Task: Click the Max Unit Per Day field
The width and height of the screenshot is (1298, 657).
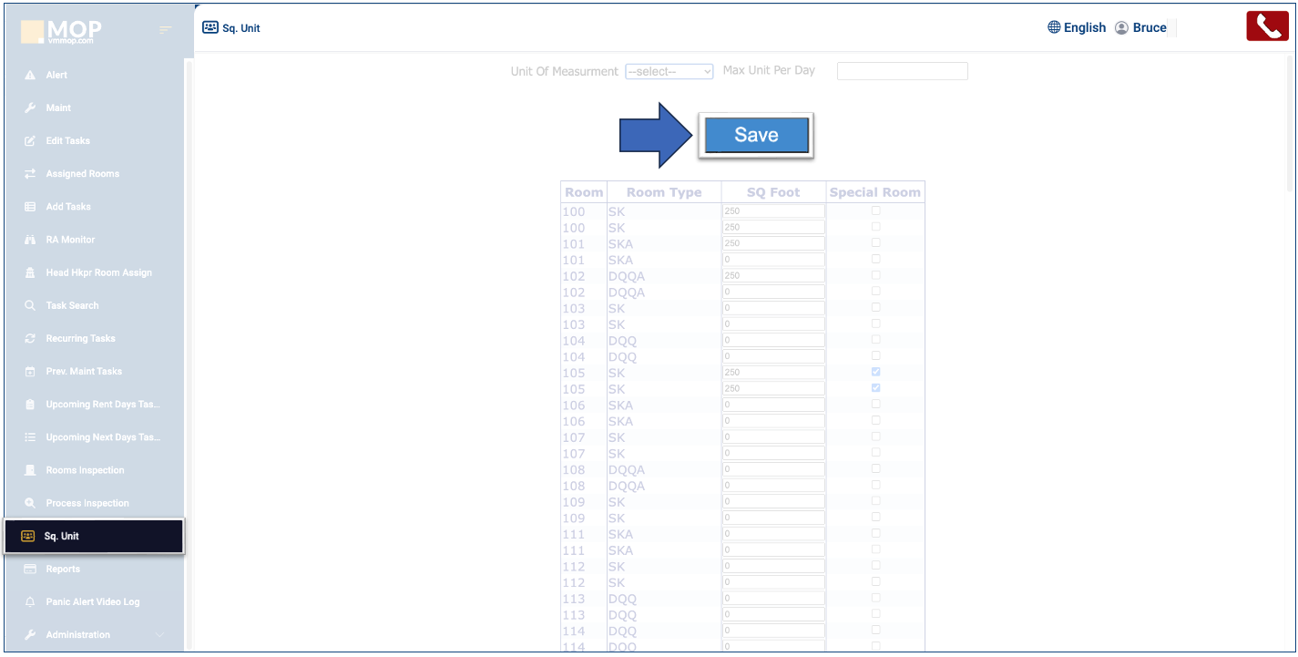Action: point(902,71)
